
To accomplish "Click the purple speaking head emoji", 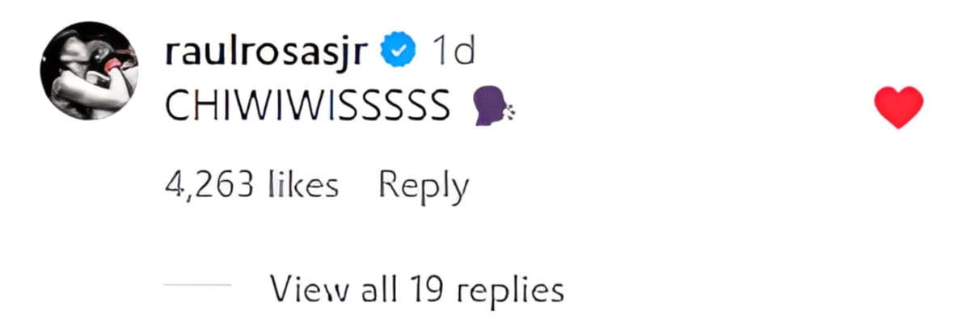I will click(491, 107).
